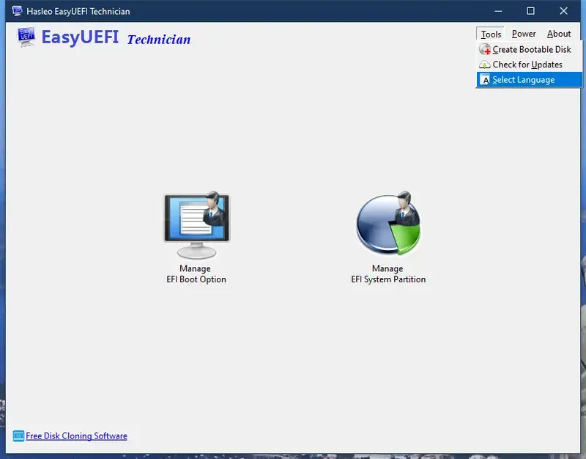Click the EasyUEFI Technician heading text
Viewport: 586px width, 459px height.
click(x=116, y=37)
